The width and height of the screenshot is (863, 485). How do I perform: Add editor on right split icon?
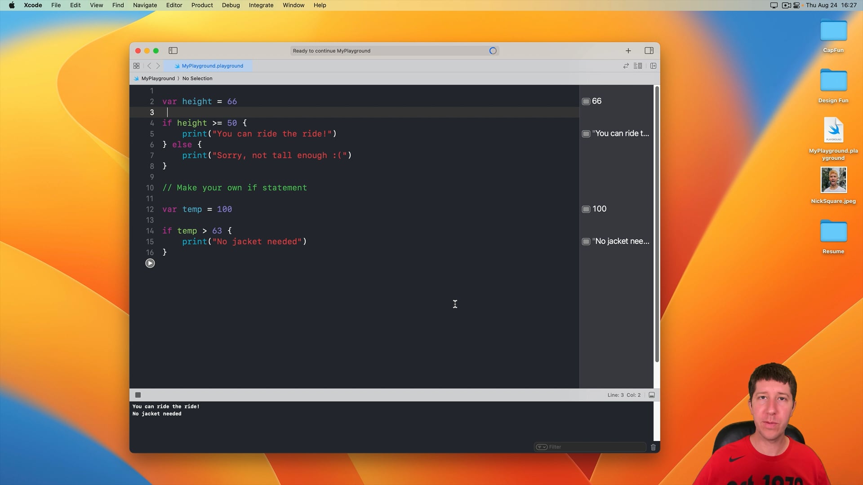[654, 66]
